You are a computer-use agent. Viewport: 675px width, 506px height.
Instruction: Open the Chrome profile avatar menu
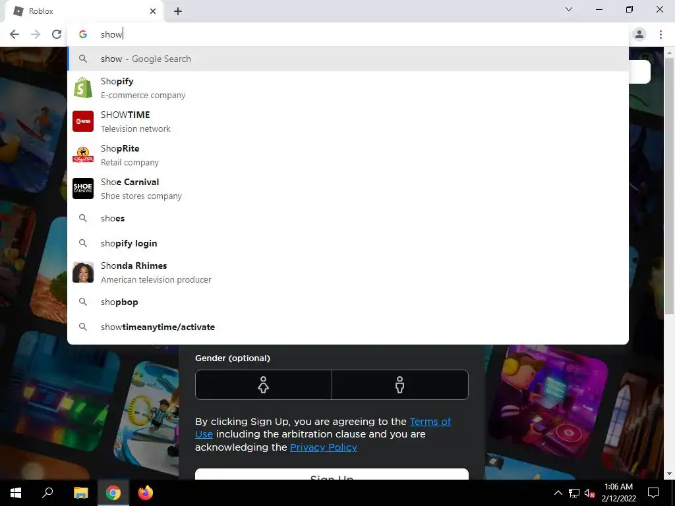point(639,34)
